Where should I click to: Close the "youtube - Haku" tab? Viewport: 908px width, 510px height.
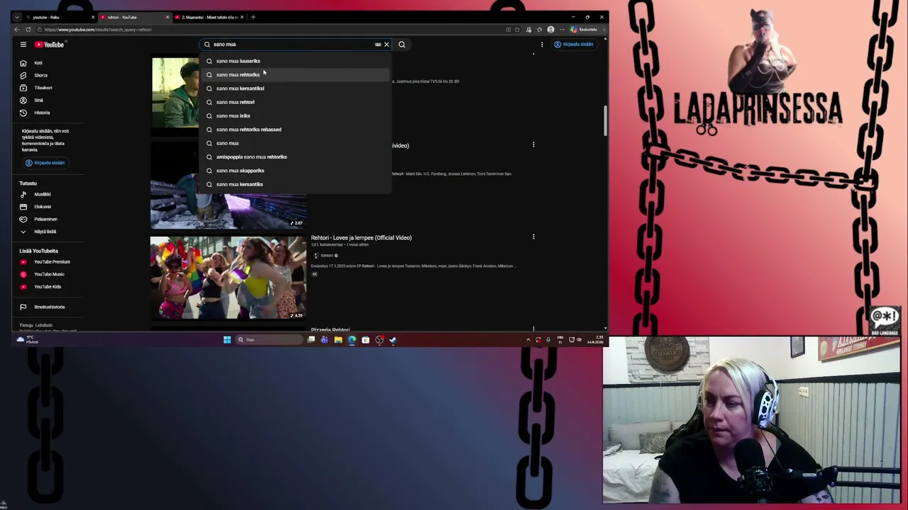93,17
